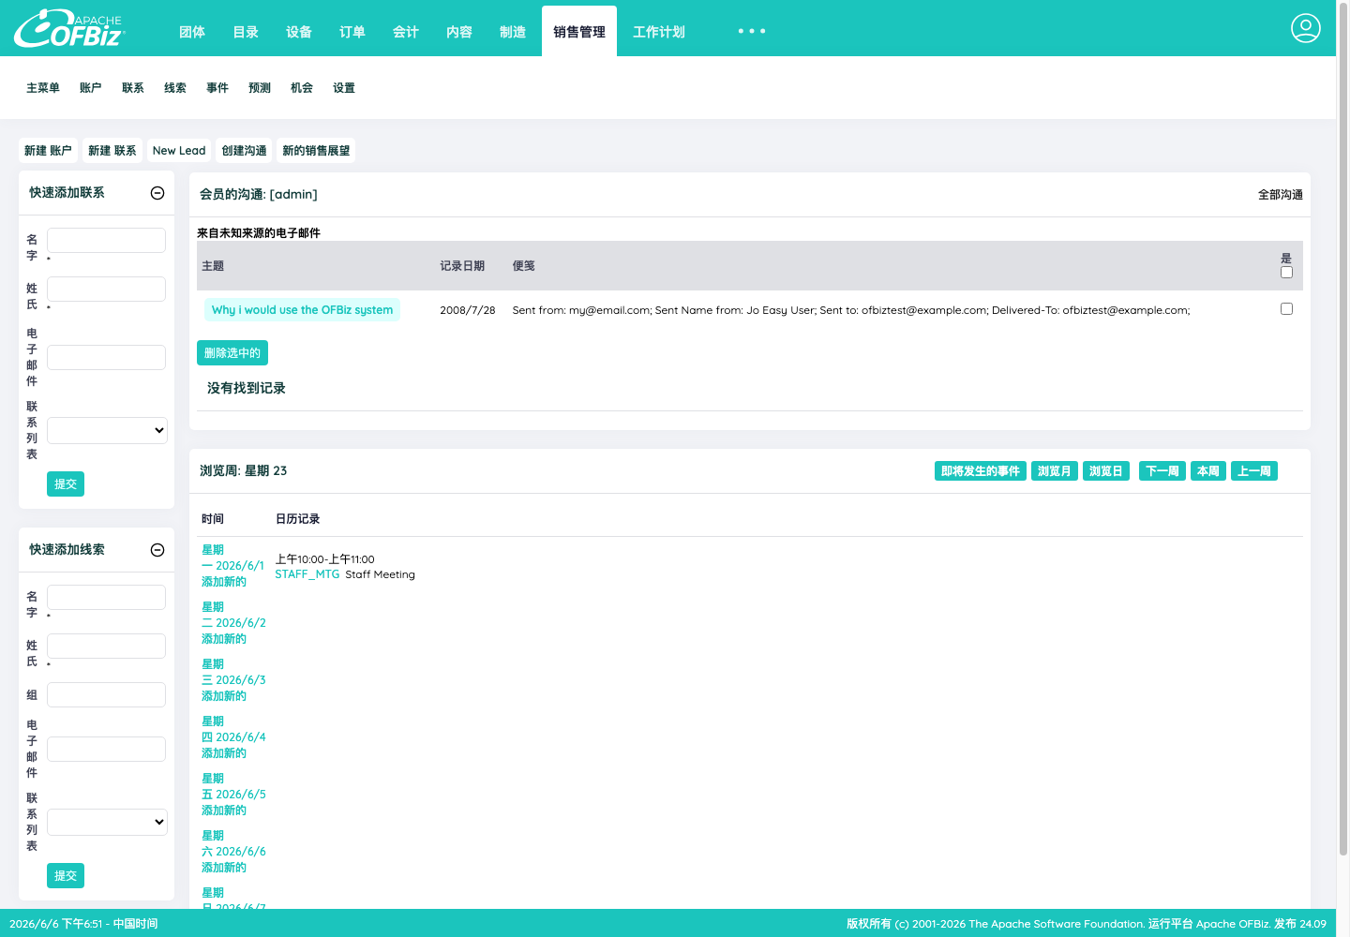Open the 会计 application tab
This screenshot has width=1350, height=937.
[x=406, y=32]
